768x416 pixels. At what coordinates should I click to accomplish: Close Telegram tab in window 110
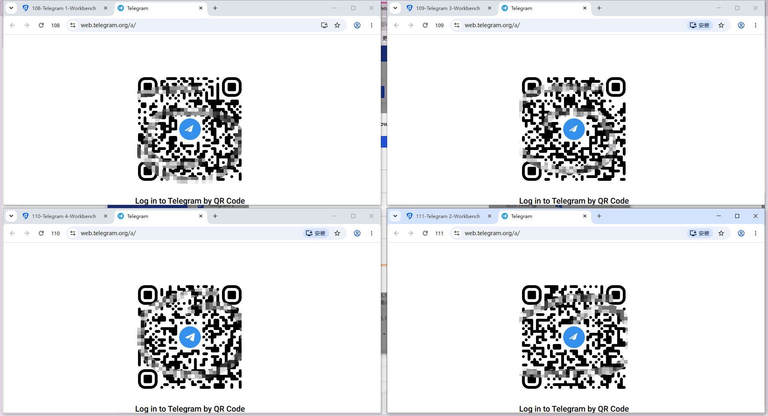(201, 216)
